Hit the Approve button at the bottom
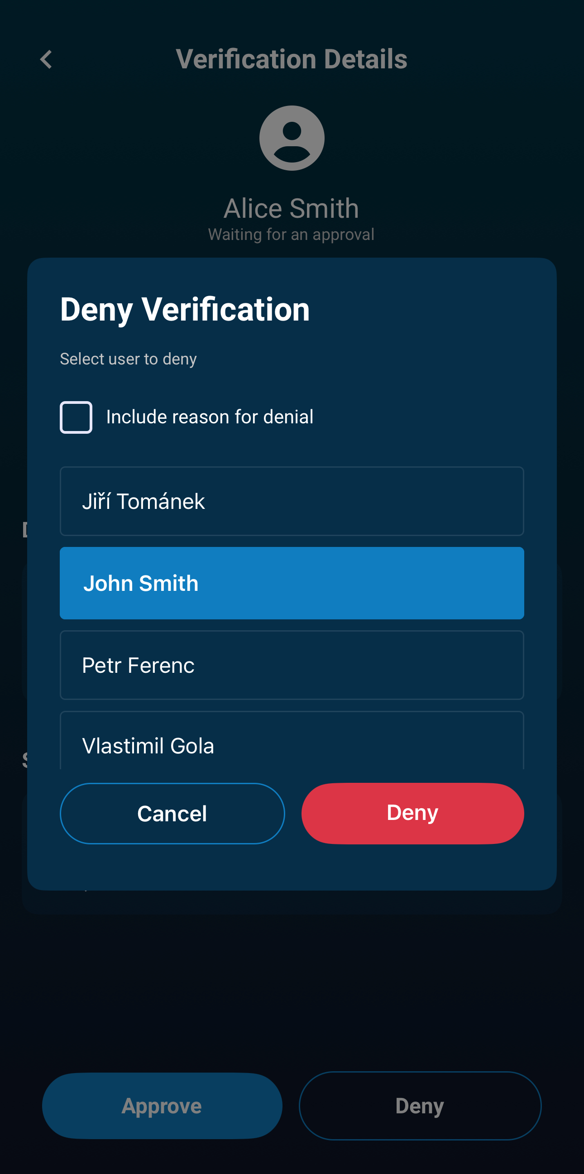The width and height of the screenshot is (584, 1174). (x=162, y=1106)
